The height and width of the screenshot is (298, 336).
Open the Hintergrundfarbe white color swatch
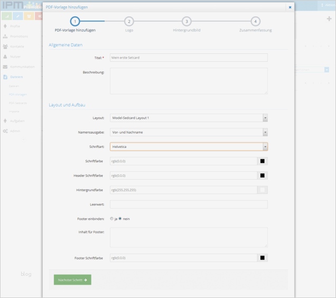[x=262, y=190]
